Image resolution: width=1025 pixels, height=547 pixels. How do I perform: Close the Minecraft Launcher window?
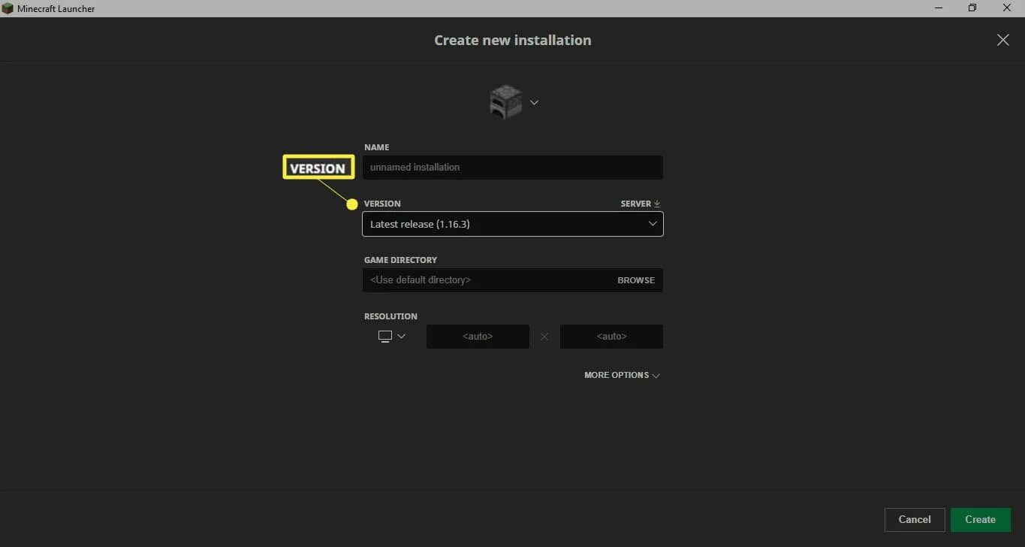click(x=1008, y=8)
